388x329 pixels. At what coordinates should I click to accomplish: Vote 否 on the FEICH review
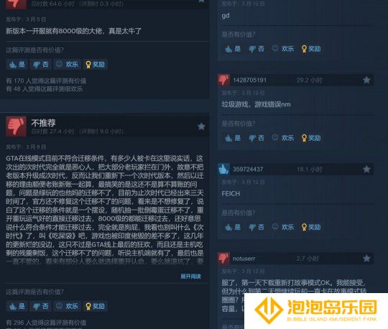[257, 227]
